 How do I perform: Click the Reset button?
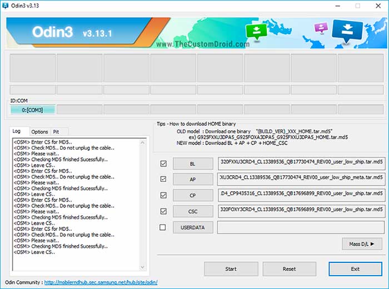(x=290, y=269)
